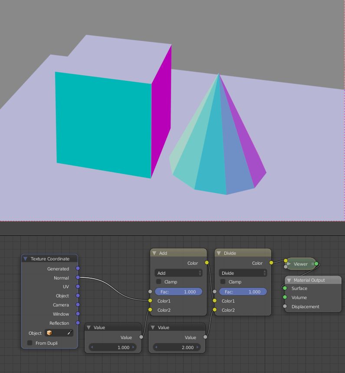345x373 pixels.
Task: Click the Camera output socket
Action: pyautogui.click(x=78, y=304)
